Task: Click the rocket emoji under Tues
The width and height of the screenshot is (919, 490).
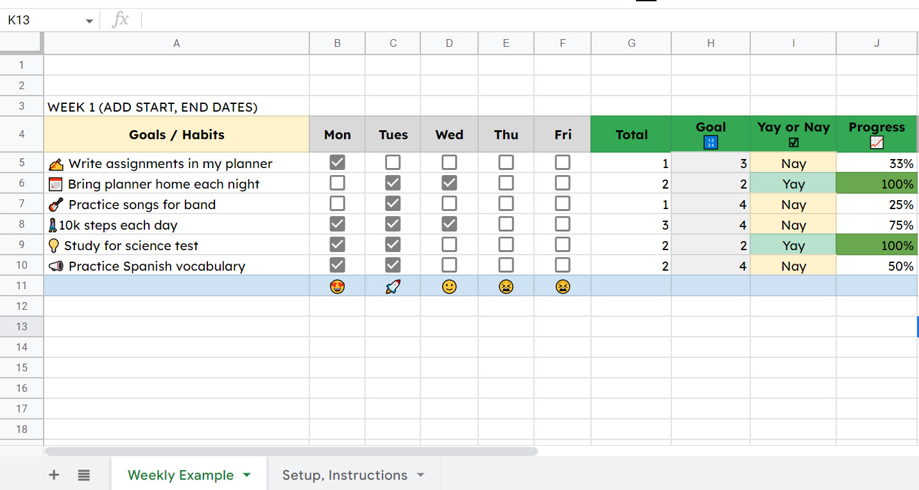Action: (393, 286)
